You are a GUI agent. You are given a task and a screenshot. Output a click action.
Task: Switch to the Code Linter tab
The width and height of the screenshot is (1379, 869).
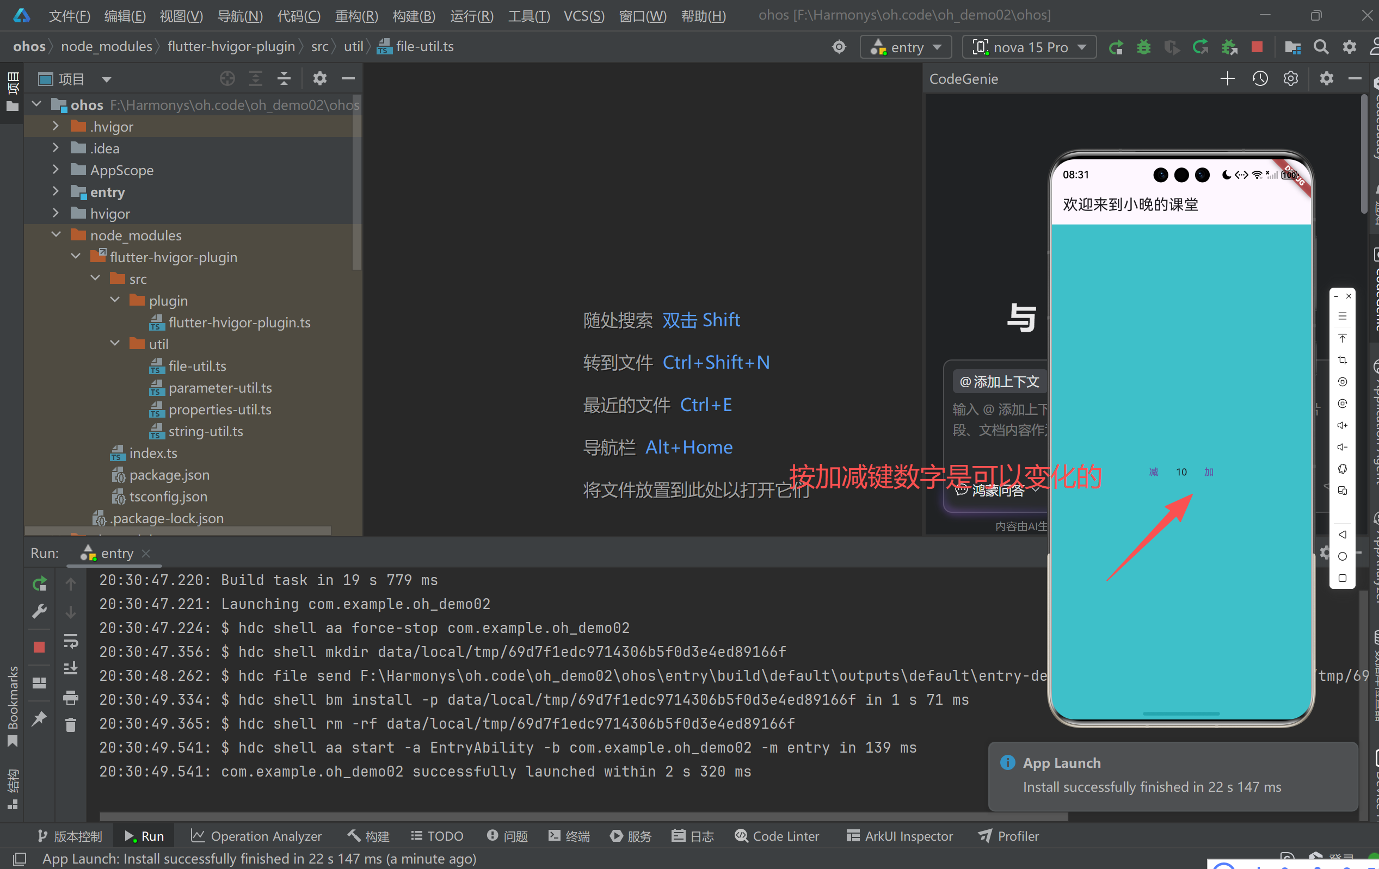point(777,836)
